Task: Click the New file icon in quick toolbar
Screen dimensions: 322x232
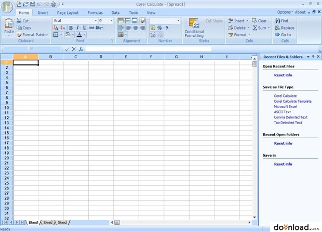Action: pyautogui.click(x=19, y=4)
